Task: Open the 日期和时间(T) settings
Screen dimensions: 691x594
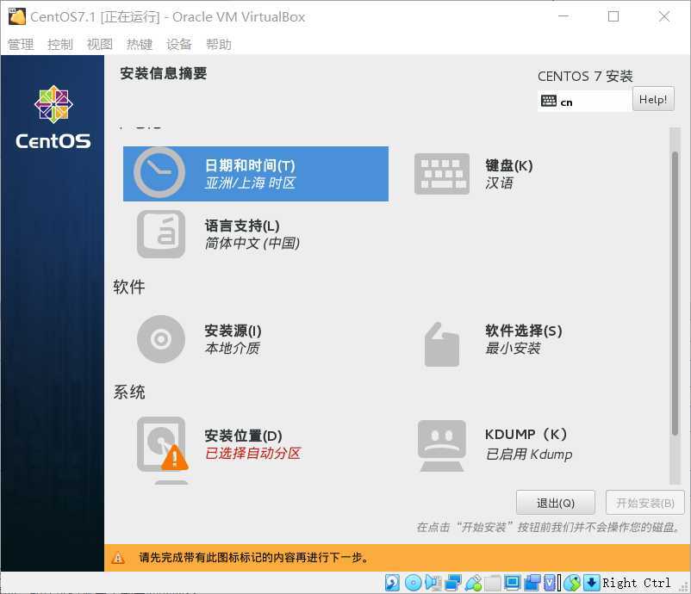Action: click(256, 174)
